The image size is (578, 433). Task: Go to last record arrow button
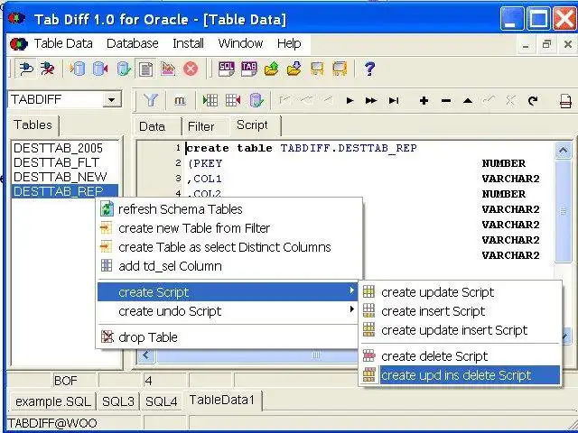point(394,100)
